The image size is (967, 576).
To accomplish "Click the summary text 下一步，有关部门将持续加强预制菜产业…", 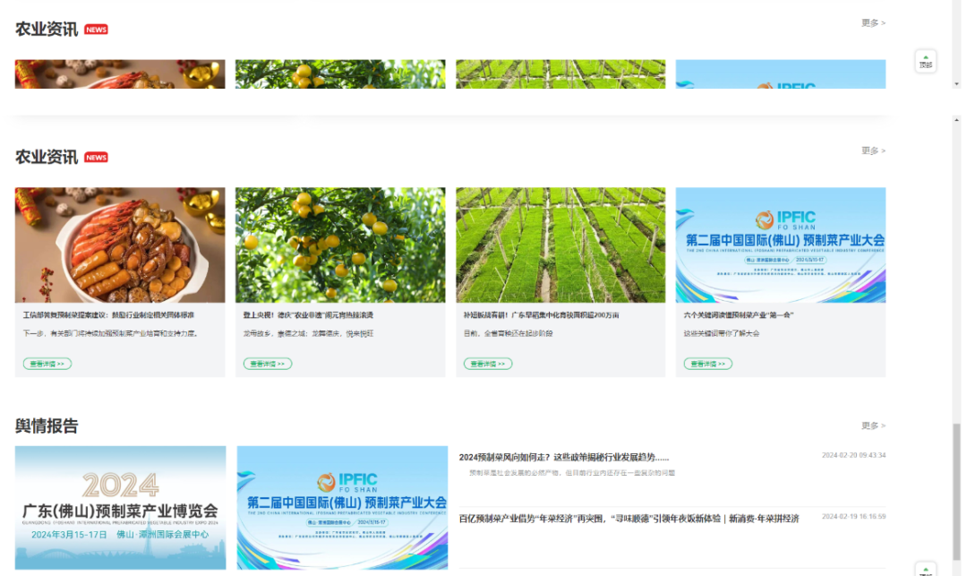I will pyautogui.click(x=111, y=333).
